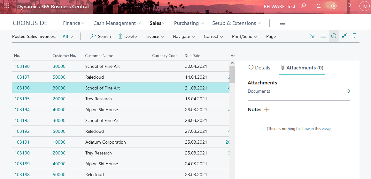The image size is (371, 179).
Task: Click the list vertical scrollbar thumb
Action: pos(232,74)
